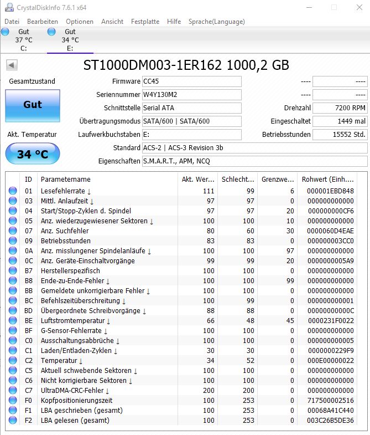Click the Drehzahl field 7200 RPM
The image size is (370, 435).
340,108
